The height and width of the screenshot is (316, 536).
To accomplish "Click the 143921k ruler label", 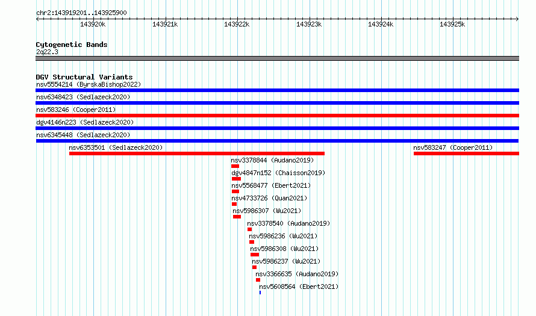I will tap(165, 24).
